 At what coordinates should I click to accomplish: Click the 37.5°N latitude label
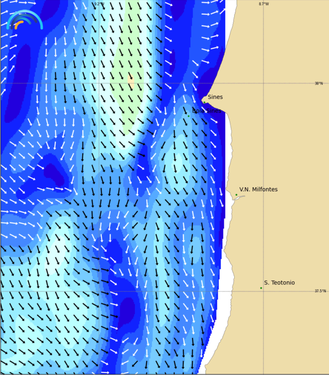(320, 291)
